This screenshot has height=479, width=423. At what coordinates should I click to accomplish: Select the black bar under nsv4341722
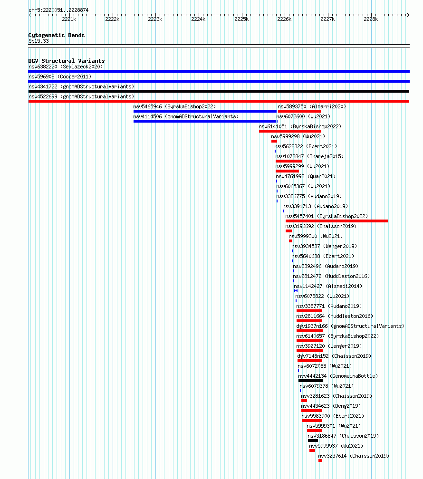[x=219, y=91]
